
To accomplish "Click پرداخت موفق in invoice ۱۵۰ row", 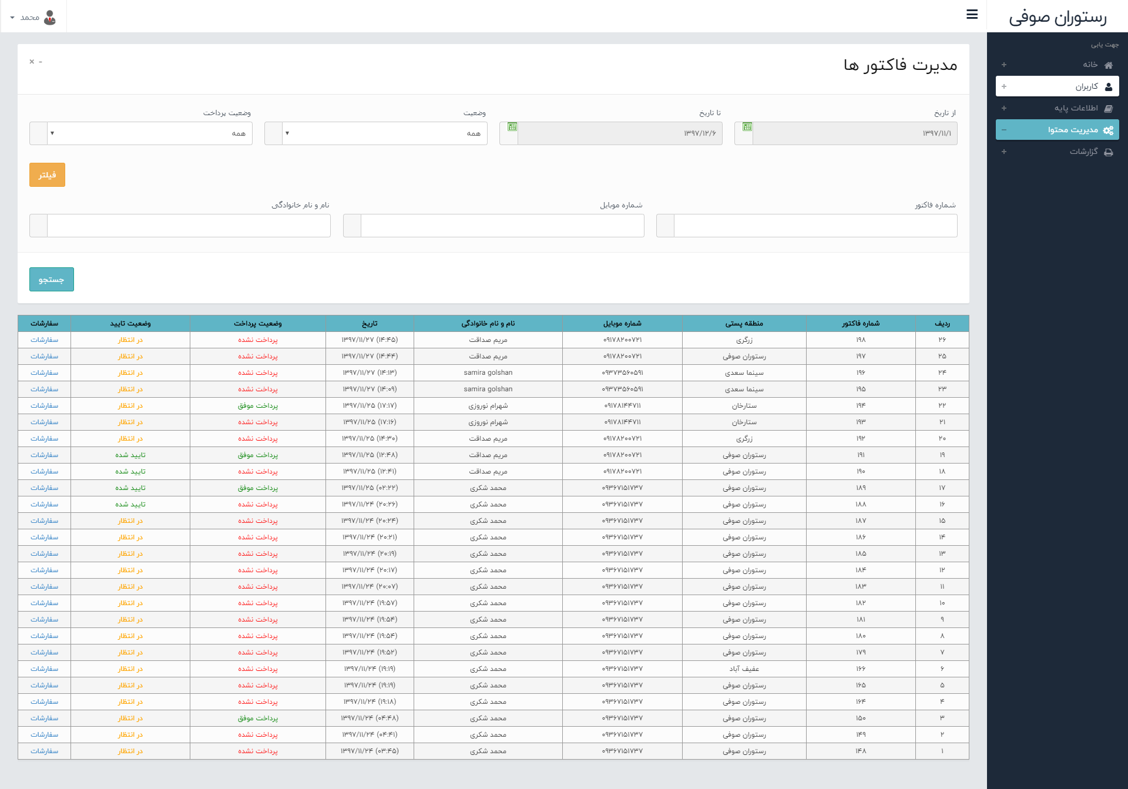I will click(x=257, y=718).
